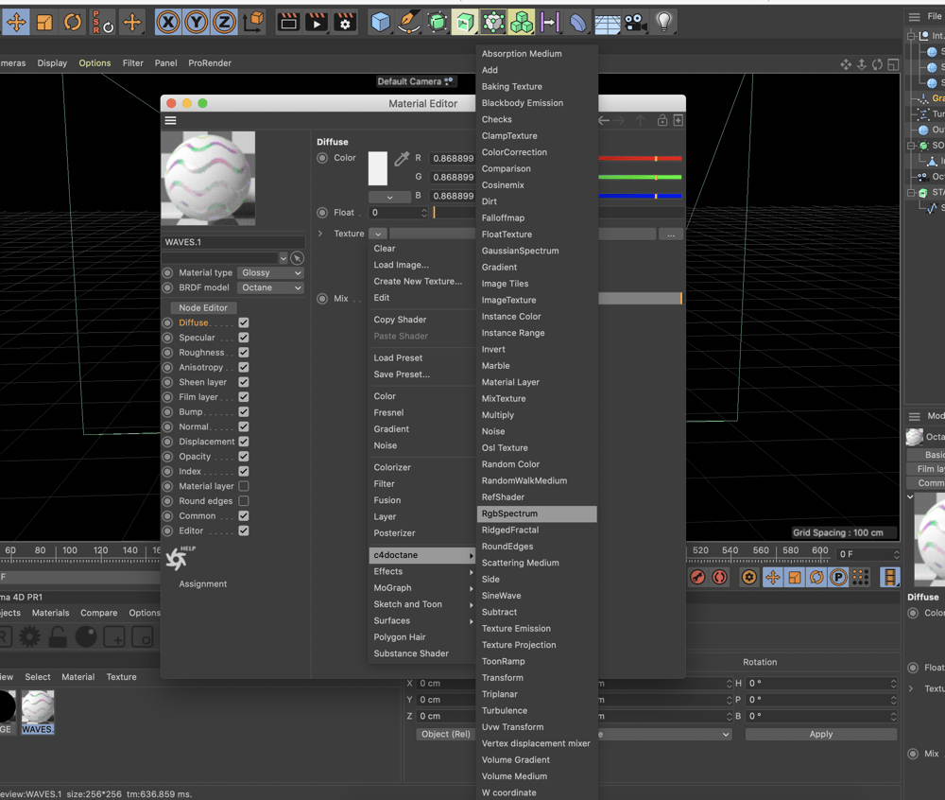Expand the Effects submenu
This screenshot has height=800, width=945.
(421, 571)
